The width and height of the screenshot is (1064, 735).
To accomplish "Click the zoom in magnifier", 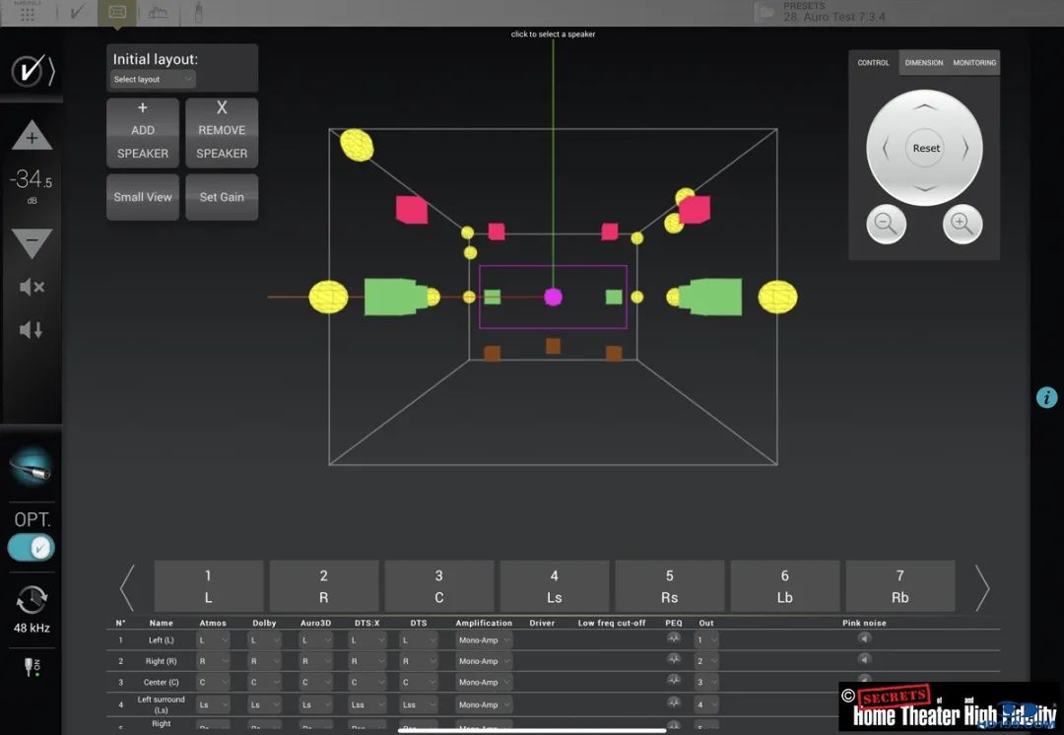I will tap(963, 225).
